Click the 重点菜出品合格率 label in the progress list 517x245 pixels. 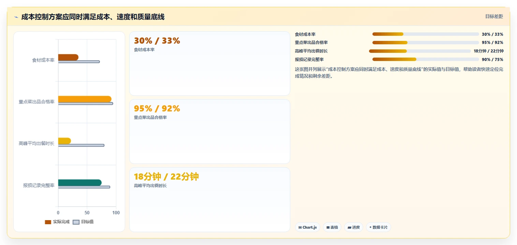[311, 43]
